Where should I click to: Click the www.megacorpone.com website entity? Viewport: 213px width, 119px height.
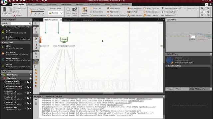(64, 40)
